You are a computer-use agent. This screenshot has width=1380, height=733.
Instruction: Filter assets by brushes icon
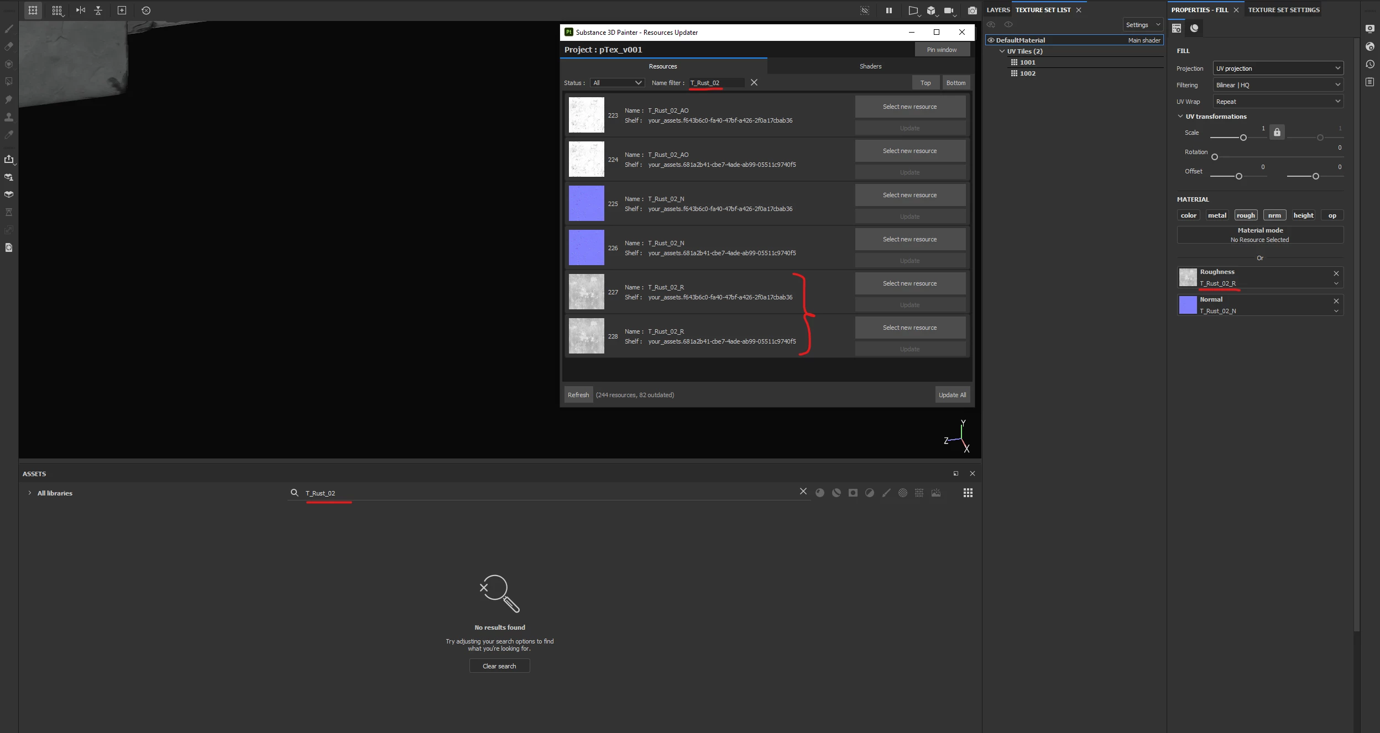[886, 493]
